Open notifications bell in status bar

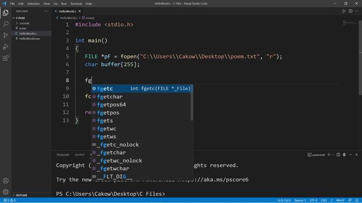pos(357,200)
